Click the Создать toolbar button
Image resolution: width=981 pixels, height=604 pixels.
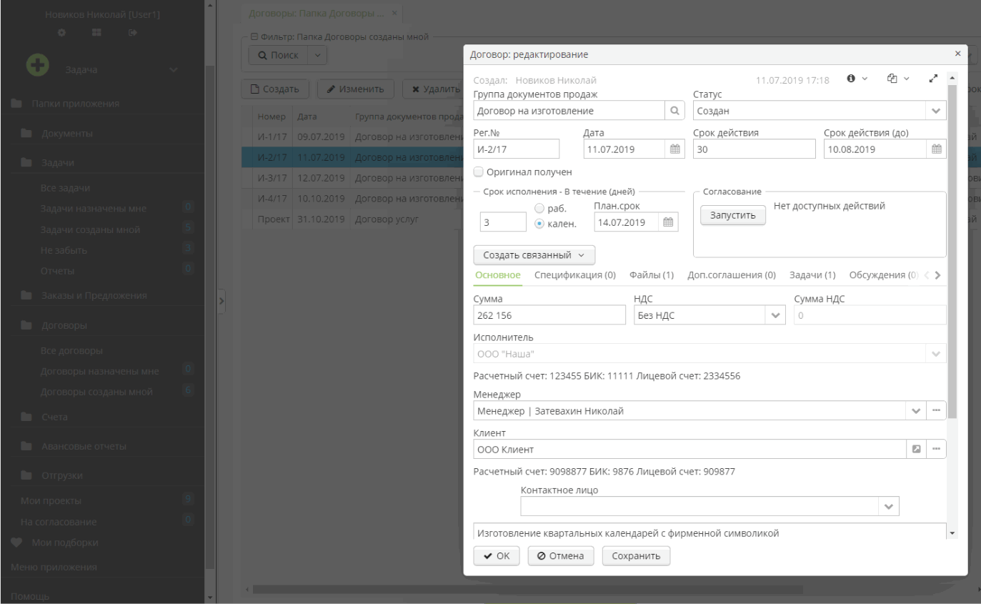[x=275, y=89]
